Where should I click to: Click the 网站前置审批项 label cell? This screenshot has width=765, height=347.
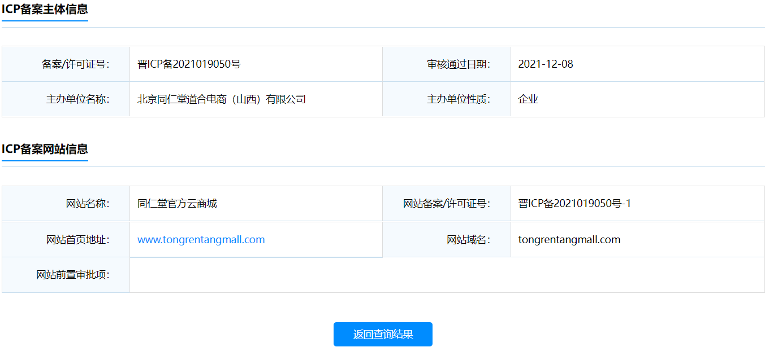pyautogui.click(x=73, y=275)
